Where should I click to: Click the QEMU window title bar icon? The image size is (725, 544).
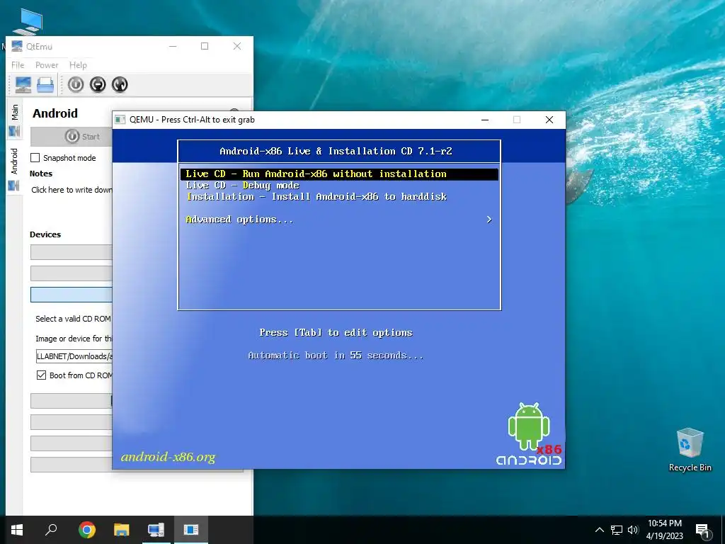[x=120, y=120]
